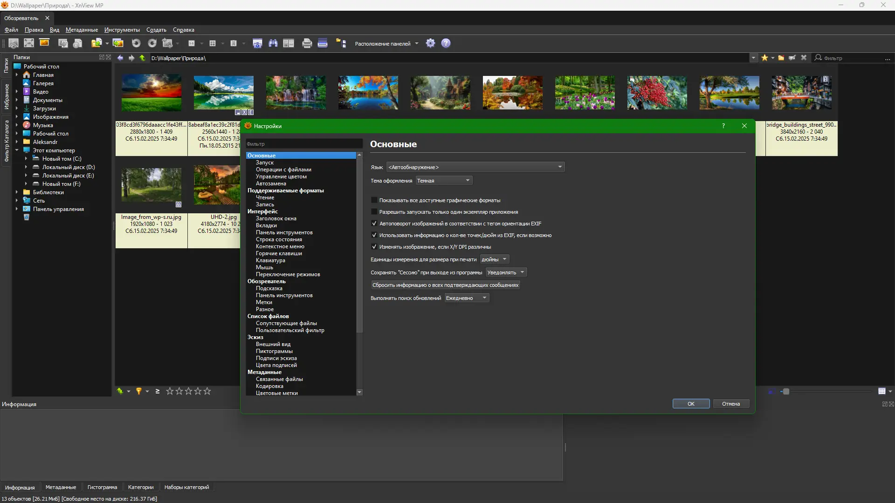Click the screen capture camera icon
895x503 pixels.
pos(257,43)
